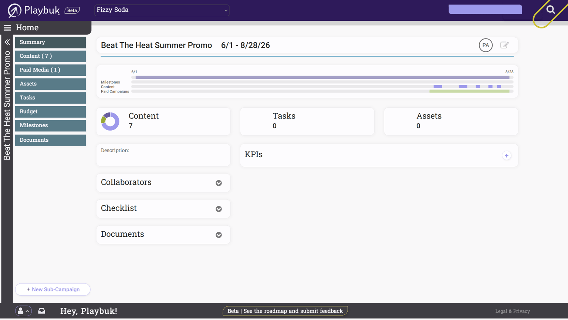The image size is (568, 320).
Task: Open the Milestones sidebar item
Action: (50, 125)
